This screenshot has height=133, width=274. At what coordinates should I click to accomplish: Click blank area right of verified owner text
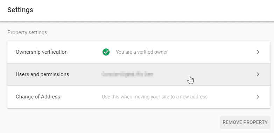coord(211,52)
